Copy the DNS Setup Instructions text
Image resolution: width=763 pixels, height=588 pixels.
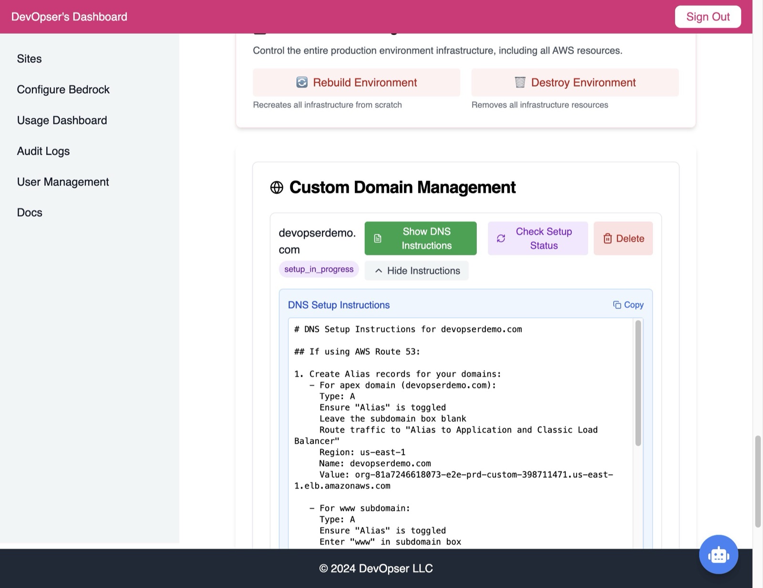[628, 305]
